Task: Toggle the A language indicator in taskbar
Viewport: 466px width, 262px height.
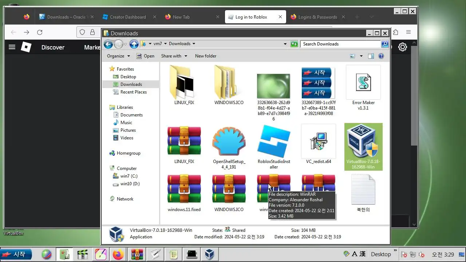Action: coord(355,254)
